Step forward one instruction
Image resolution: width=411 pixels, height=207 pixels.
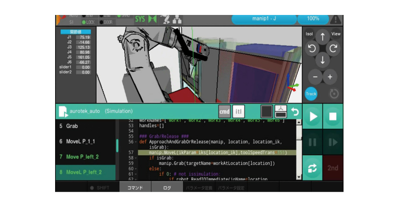coord(333,142)
